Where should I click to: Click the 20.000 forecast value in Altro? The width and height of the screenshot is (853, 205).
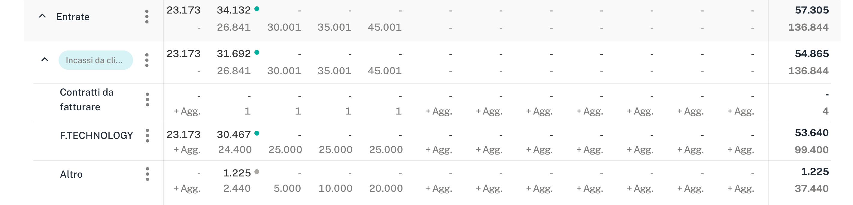point(386,188)
